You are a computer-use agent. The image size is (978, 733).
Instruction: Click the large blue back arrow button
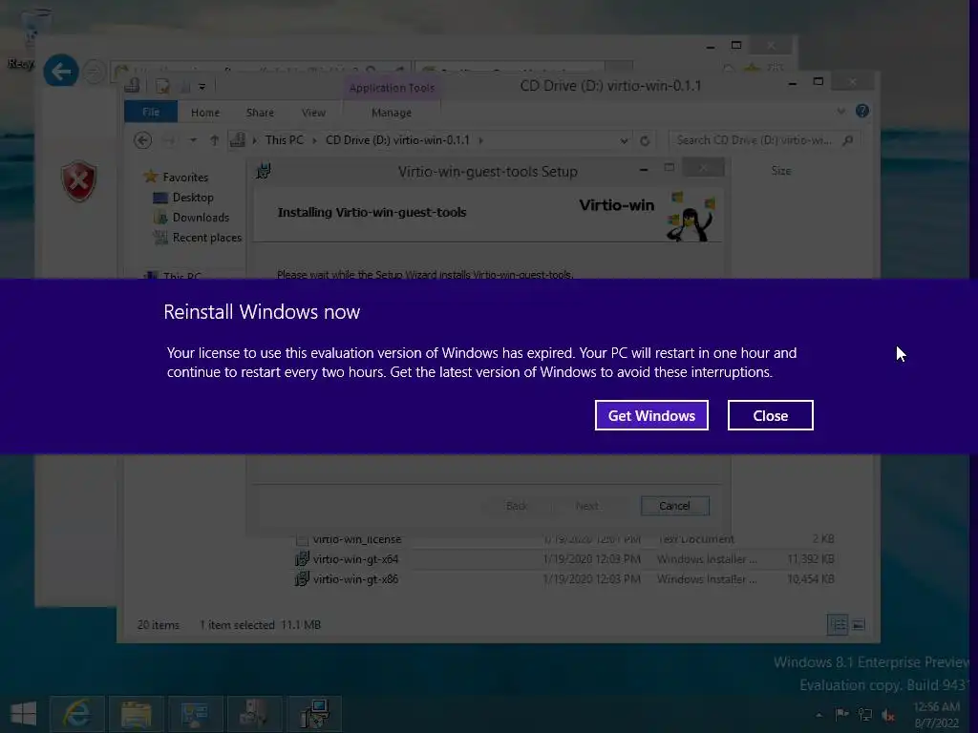(x=60, y=71)
